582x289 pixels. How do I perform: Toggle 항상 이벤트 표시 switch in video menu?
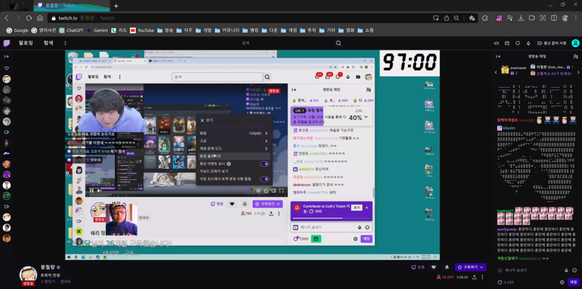tap(265, 163)
